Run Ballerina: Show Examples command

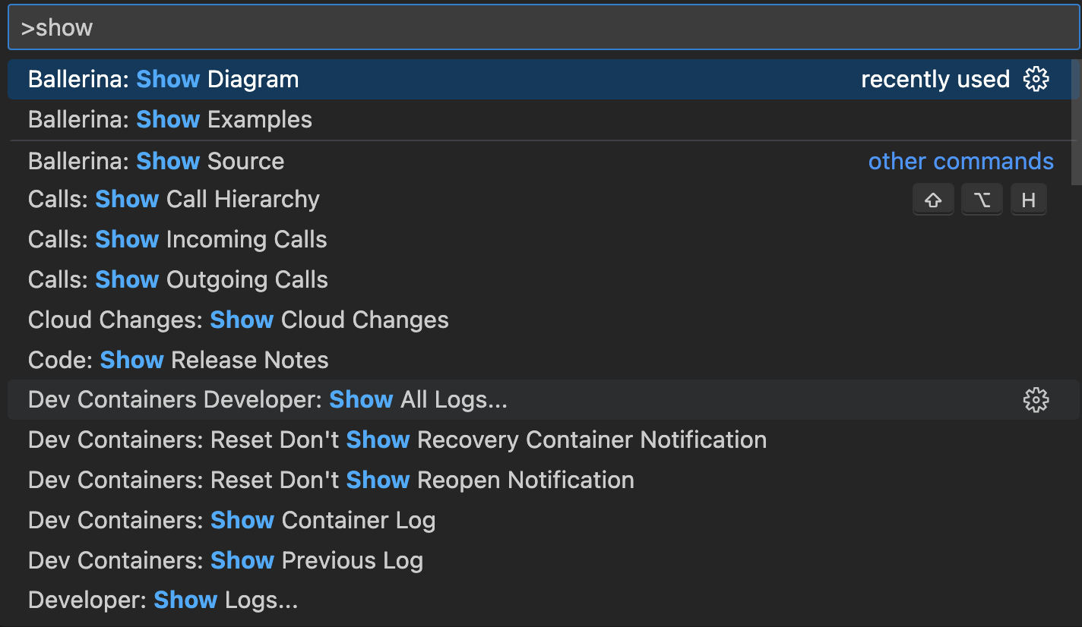[539, 119]
